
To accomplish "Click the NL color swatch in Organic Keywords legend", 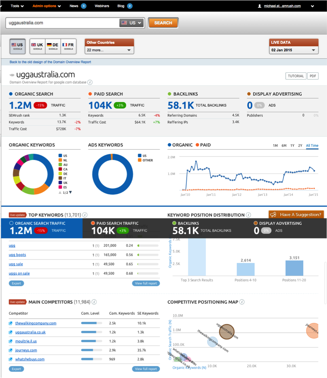I will point(60,160).
